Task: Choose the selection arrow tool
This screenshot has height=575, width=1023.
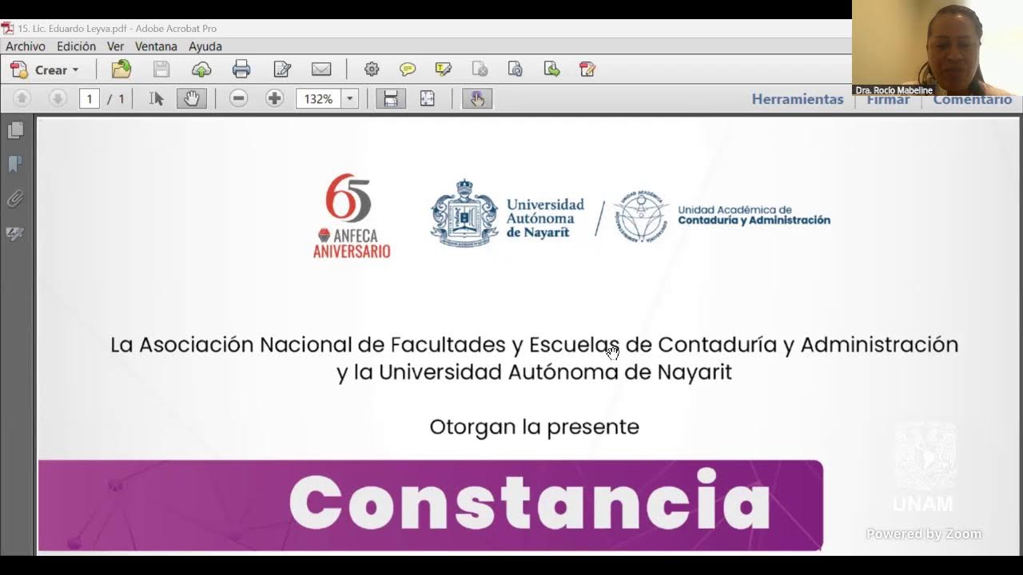Action: click(x=157, y=98)
